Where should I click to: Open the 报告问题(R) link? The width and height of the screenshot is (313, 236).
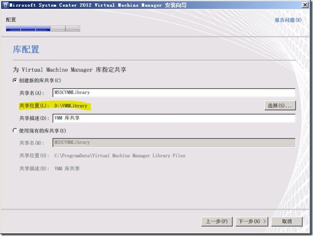click(288, 20)
